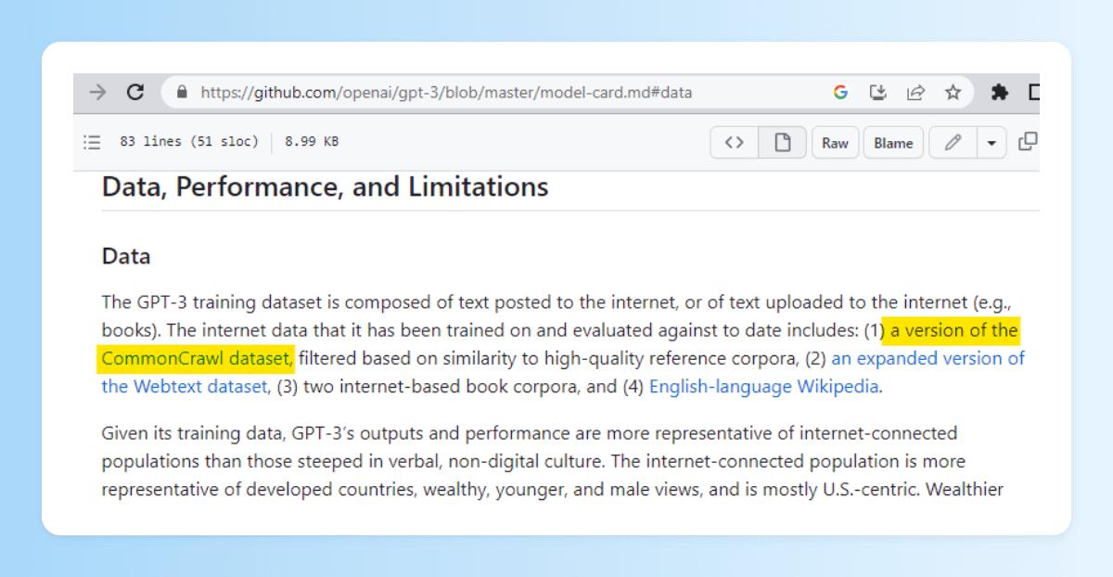The image size is (1113, 577).
Task: Click the padlock site security icon
Action: 182,93
